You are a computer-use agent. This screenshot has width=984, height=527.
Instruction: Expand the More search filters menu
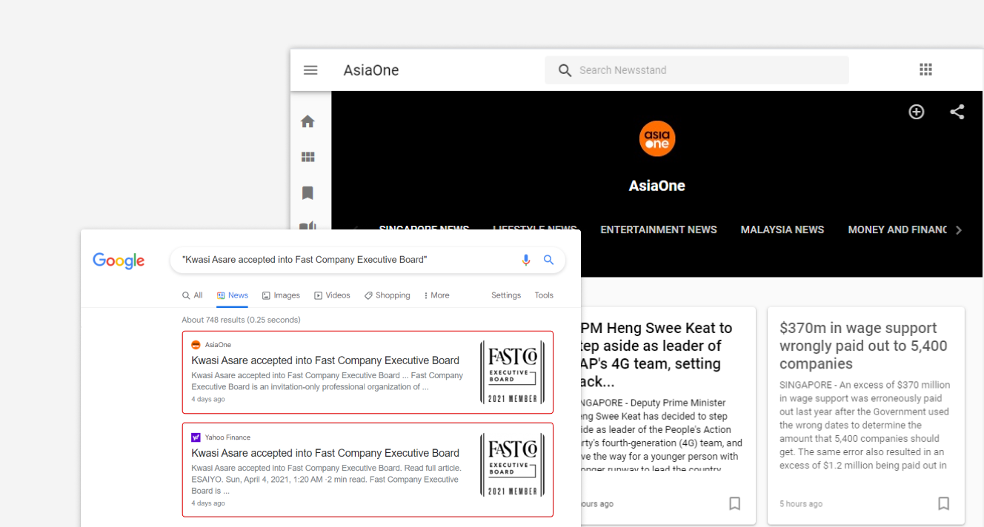point(436,295)
